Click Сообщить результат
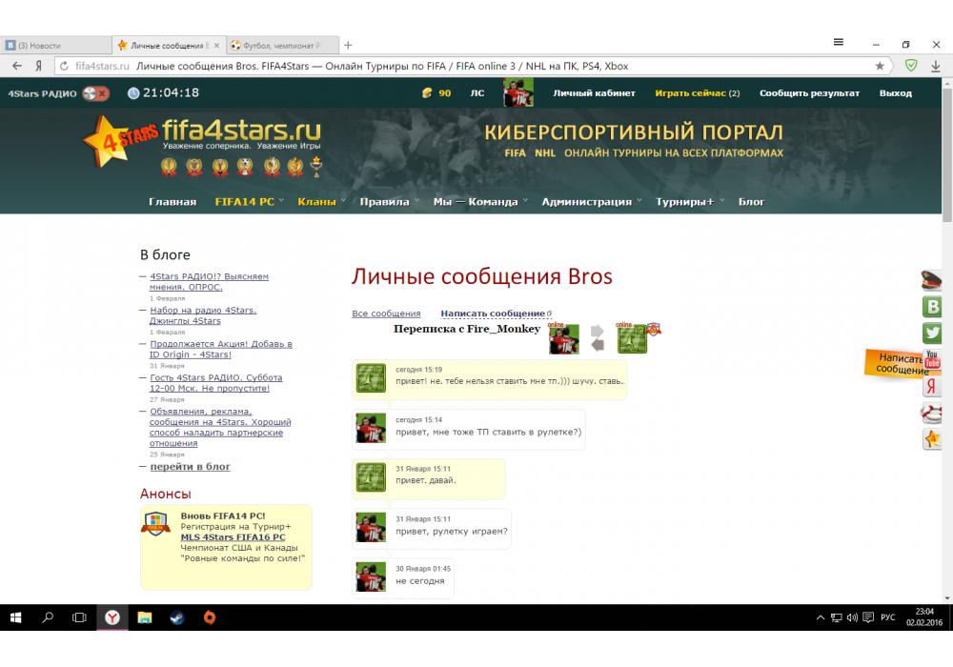 click(809, 93)
